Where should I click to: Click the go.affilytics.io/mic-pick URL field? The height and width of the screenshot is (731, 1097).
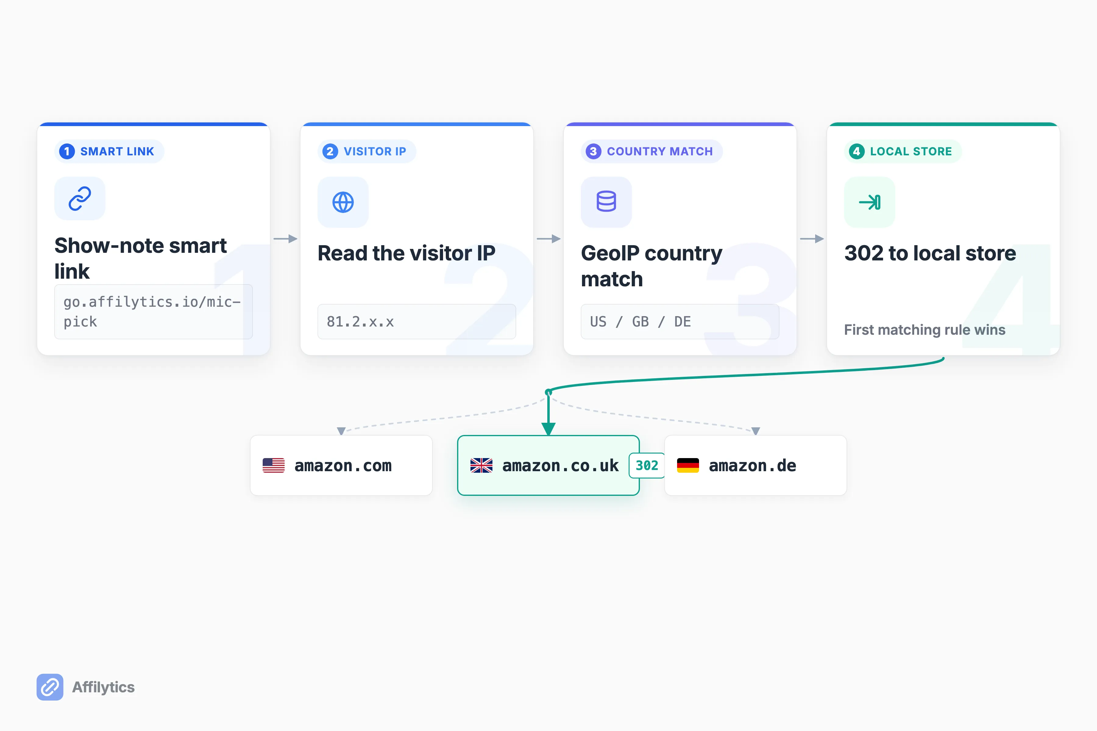click(154, 311)
